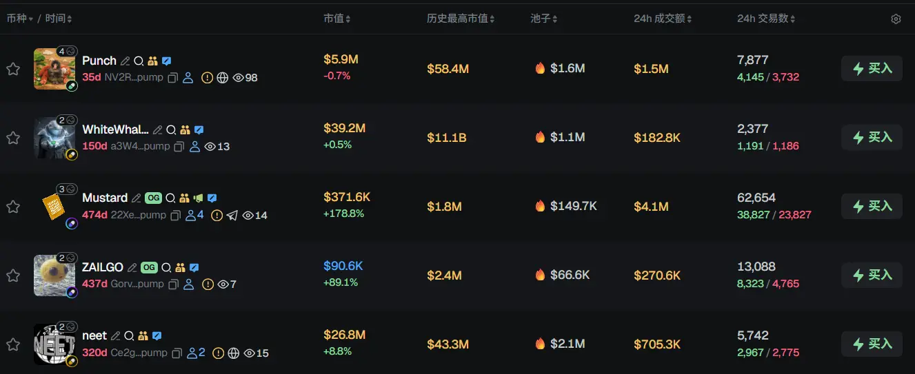Copy the Punch contract address

(173, 78)
